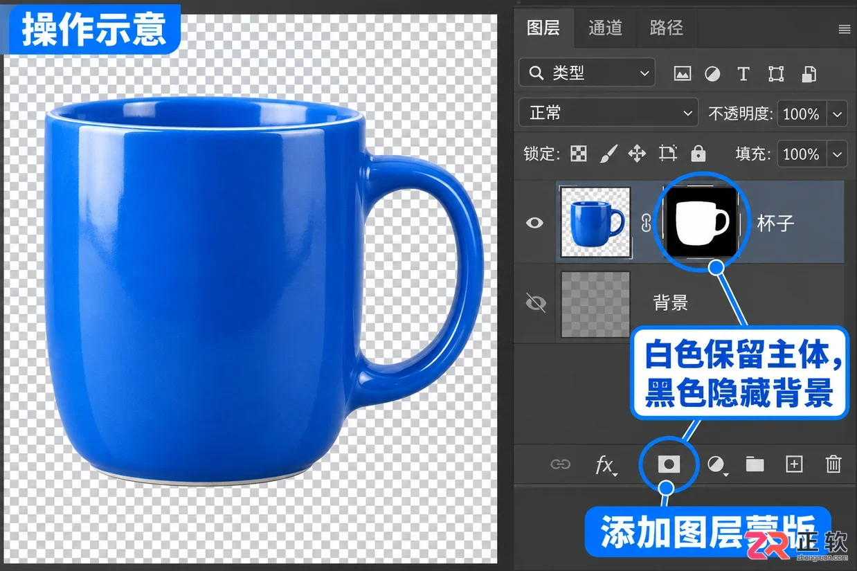Select the 杯子 layer mask thumbnail
The image size is (857, 571).
click(x=702, y=223)
